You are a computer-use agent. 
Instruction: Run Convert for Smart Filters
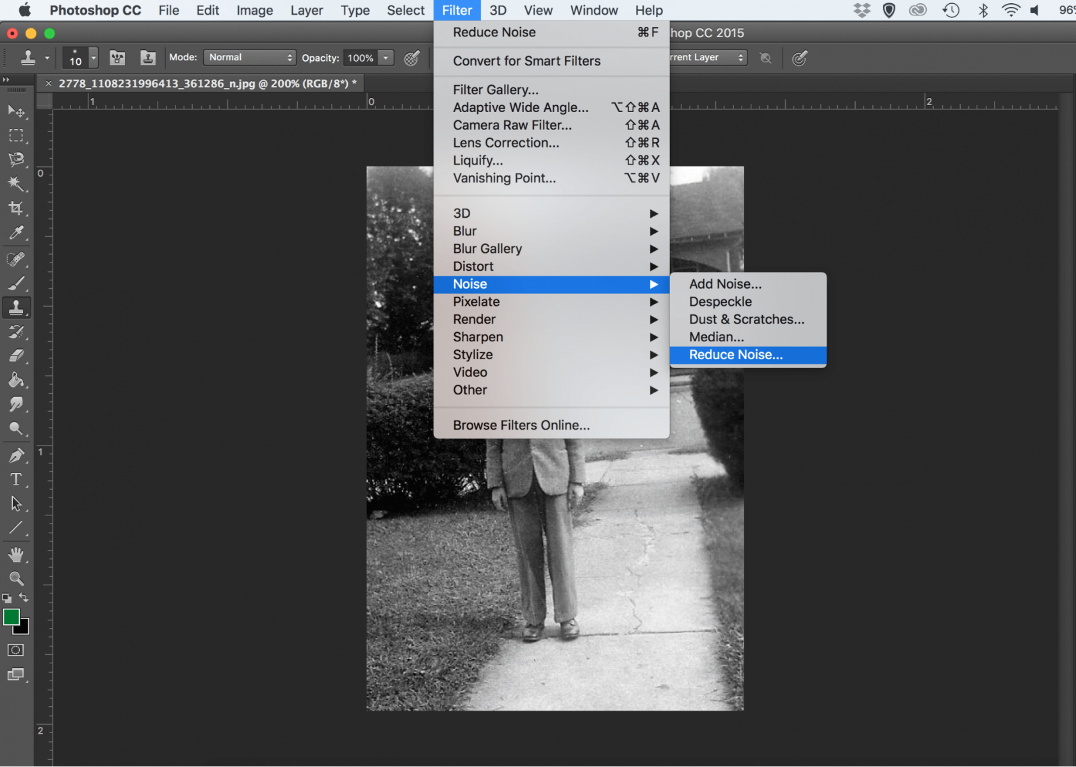[x=526, y=61]
